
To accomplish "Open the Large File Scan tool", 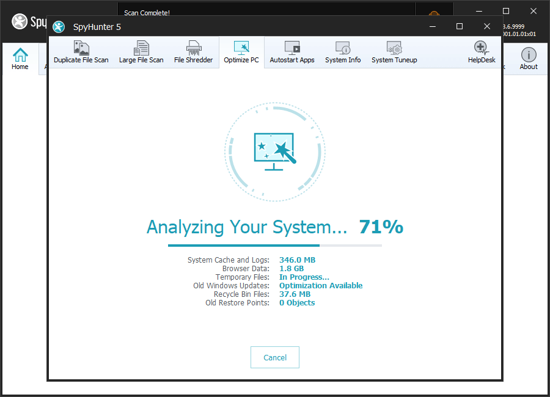I will [141, 53].
